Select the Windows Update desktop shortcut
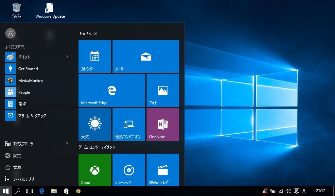Image resolution: width=335 pixels, height=196 pixels. (x=50, y=11)
